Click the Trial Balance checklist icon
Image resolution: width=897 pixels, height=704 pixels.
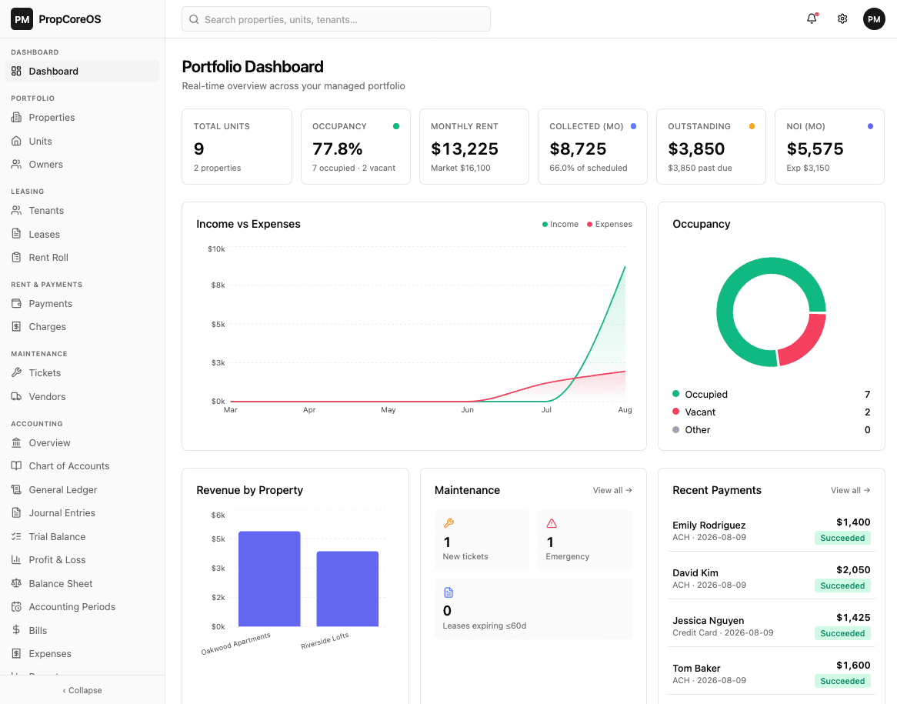pyautogui.click(x=17, y=537)
